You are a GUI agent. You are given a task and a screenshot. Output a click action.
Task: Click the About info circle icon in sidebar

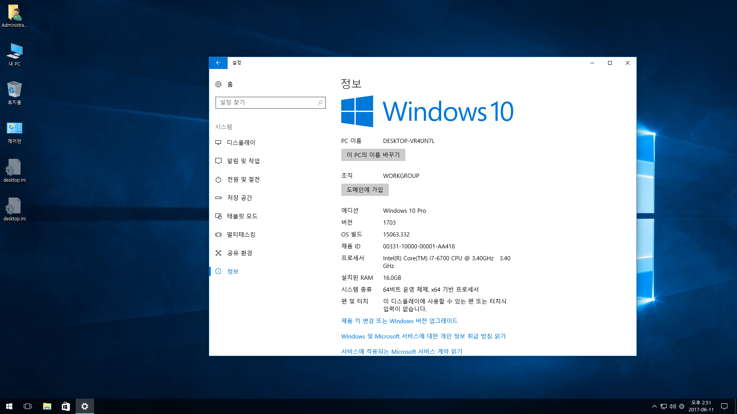click(218, 271)
